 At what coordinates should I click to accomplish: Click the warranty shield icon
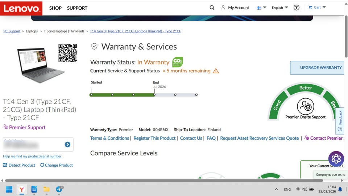[x=94, y=47]
